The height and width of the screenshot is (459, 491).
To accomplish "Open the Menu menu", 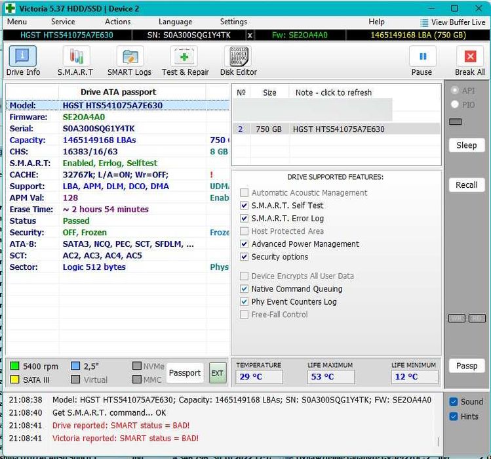I will point(17,22).
